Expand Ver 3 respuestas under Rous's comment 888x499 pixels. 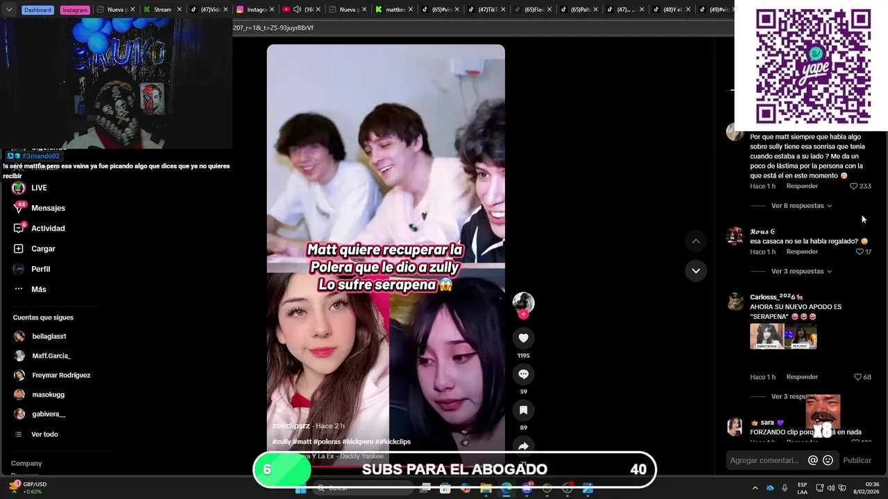point(801,271)
